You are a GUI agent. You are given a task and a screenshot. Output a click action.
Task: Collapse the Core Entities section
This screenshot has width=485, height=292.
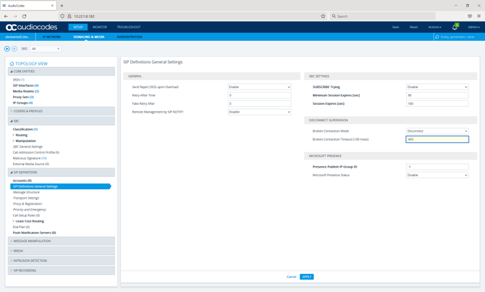(61, 71)
